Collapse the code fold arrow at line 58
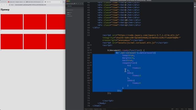 point(91,53)
